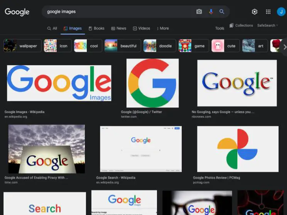The height and width of the screenshot is (215, 287).
Task: Select the beautiful filter chip
Action: (x=123, y=46)
